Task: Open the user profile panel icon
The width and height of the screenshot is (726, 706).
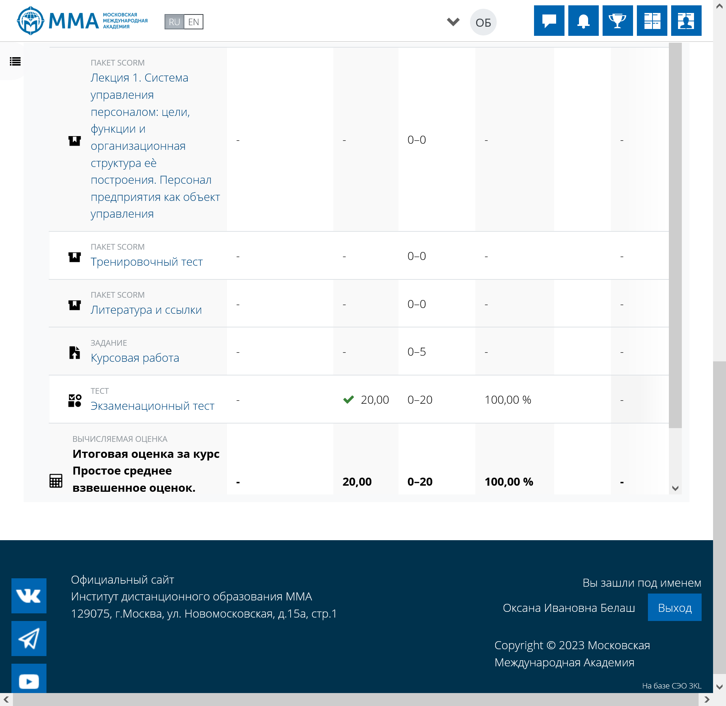Action: pos(686,21)
